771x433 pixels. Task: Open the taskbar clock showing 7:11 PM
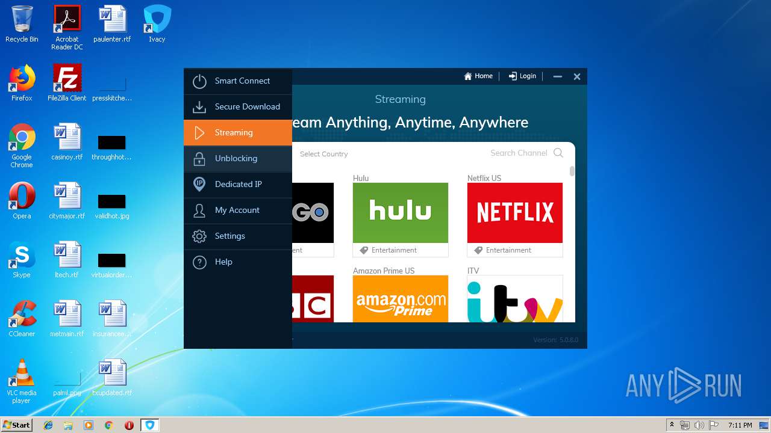740,425
